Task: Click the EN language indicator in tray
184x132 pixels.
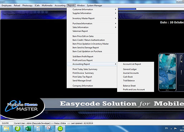Action: click(x=166, y=128)
